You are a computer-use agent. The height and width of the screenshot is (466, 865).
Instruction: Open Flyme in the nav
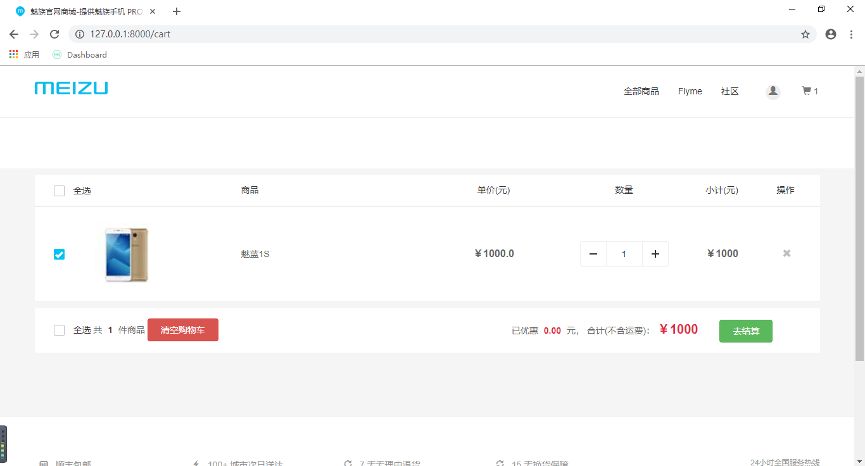click(x=690, y=91)
